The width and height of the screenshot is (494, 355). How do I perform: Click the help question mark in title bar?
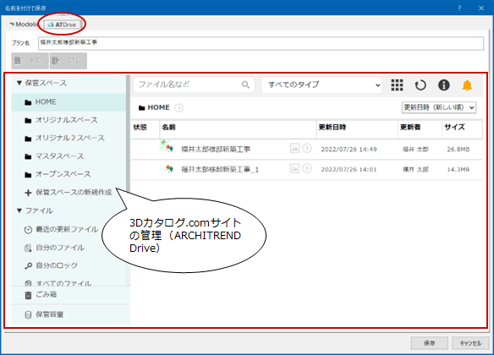pyautogui.click(x=459, y=8)
